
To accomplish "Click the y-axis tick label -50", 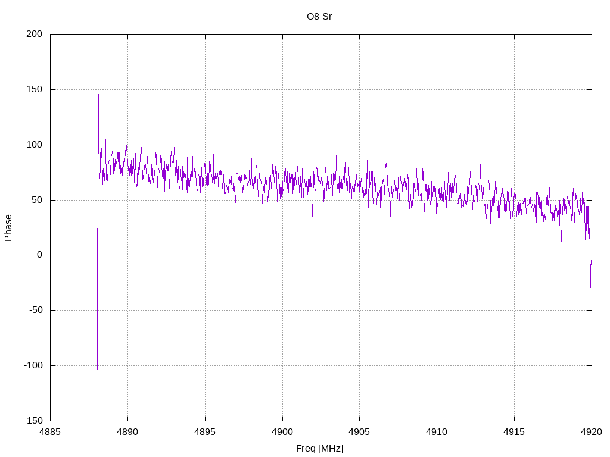I will (x=36, y=310).
